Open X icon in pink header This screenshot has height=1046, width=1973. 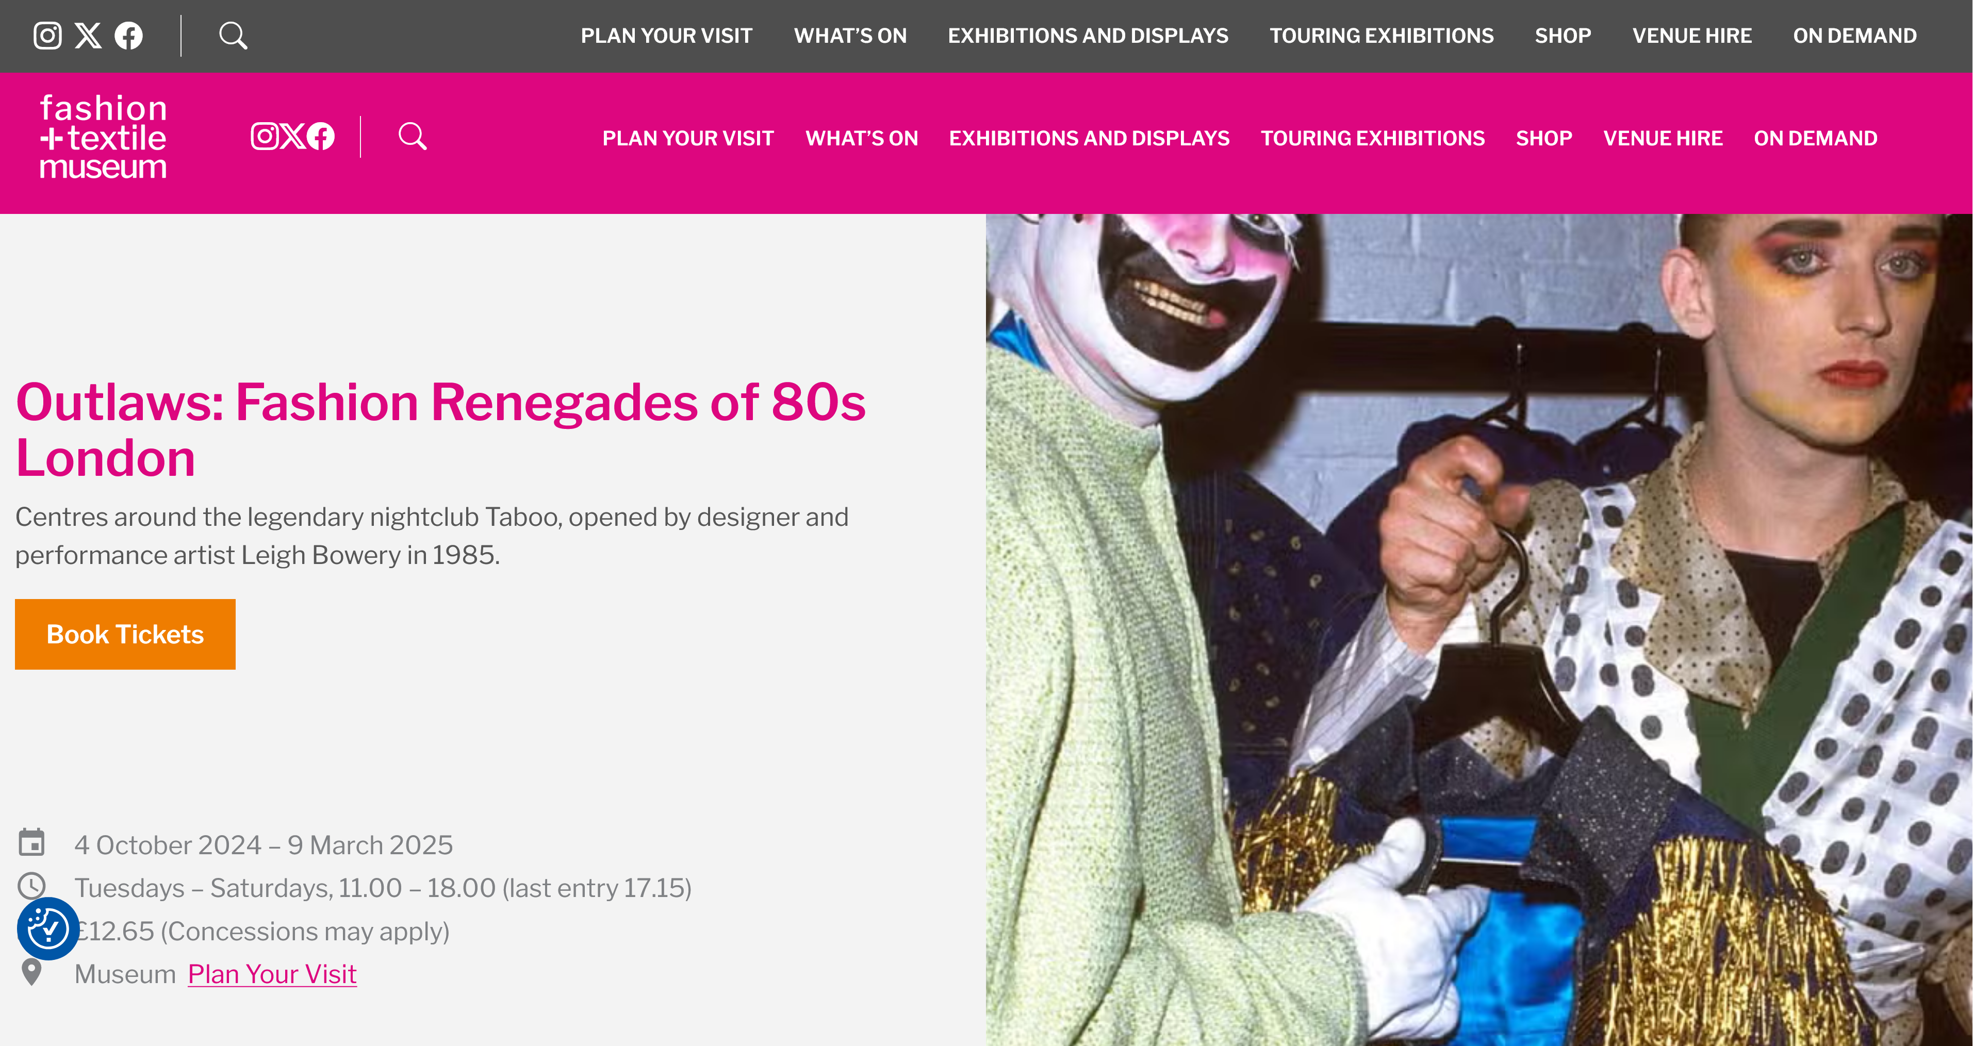coord(292,136)
